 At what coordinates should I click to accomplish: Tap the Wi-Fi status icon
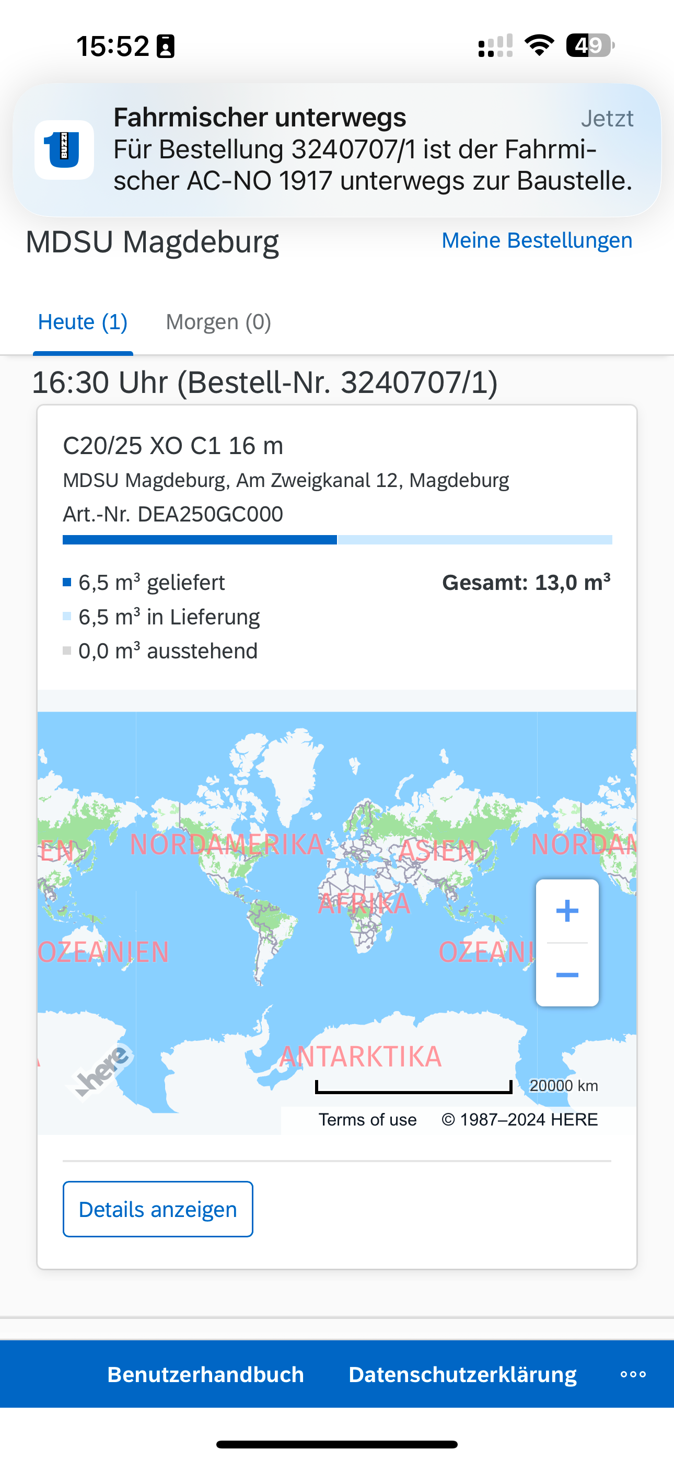540,45
